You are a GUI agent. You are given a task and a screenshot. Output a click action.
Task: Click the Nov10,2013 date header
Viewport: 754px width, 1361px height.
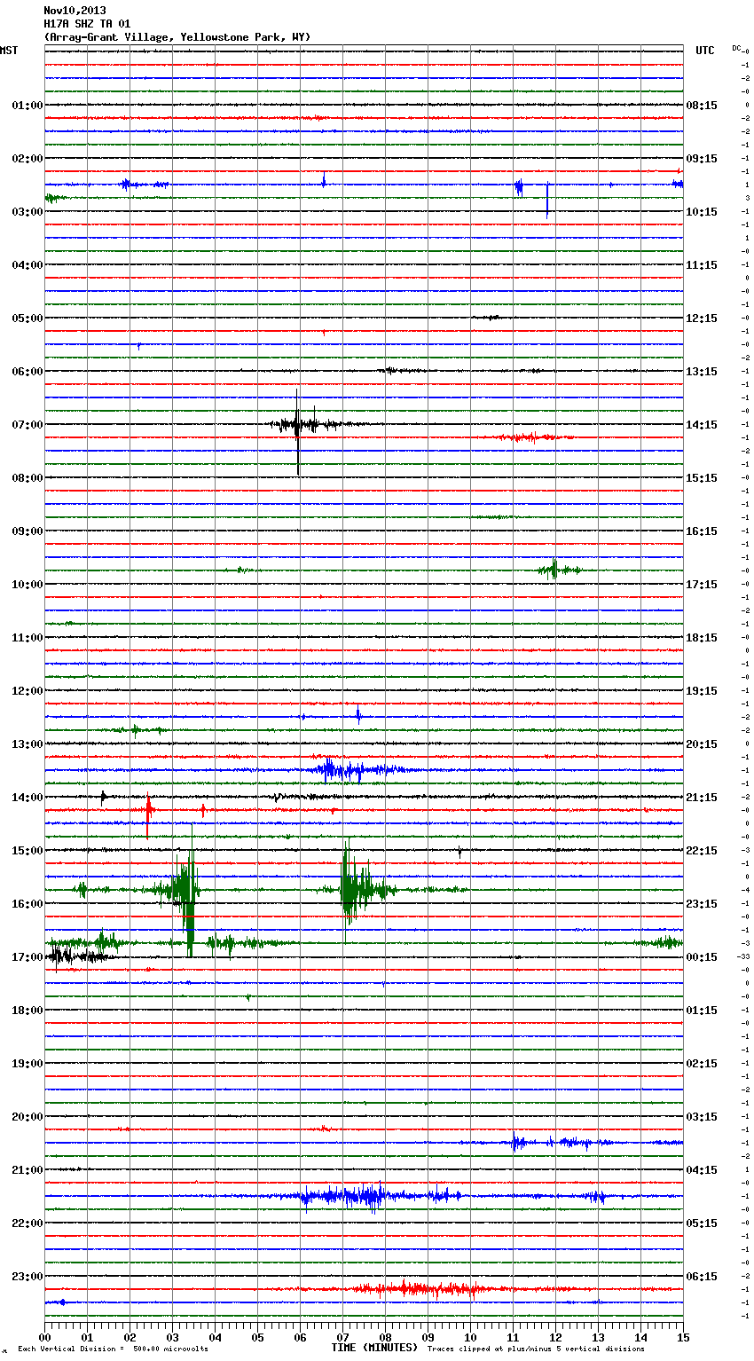[75, 11]
